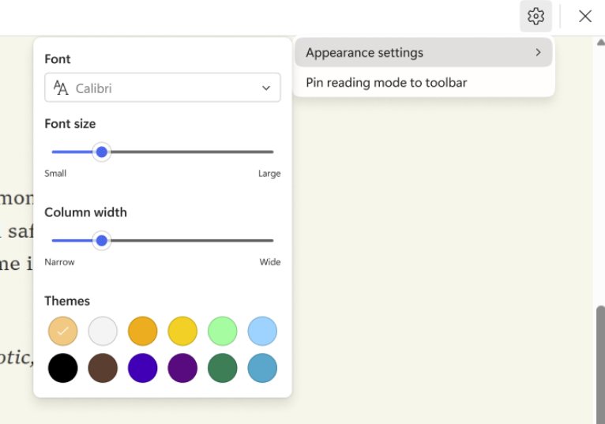Image resolution: width=605 pixels, height=424 pixels.
Task: Click the Wide label under Column width
Action: tap(270, 262)
